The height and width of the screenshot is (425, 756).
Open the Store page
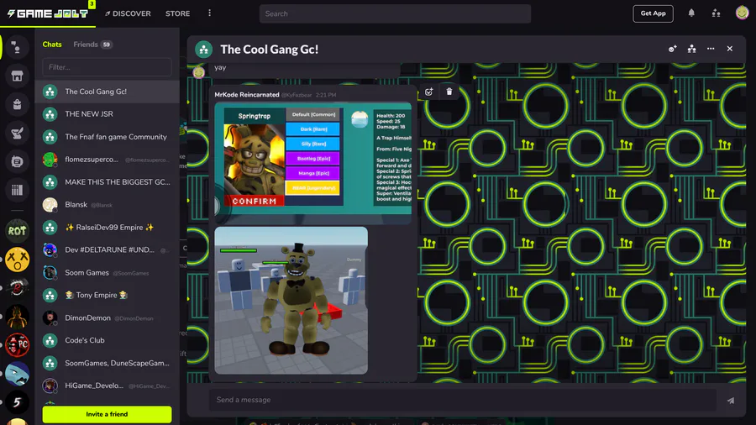(x=177, y=13)
